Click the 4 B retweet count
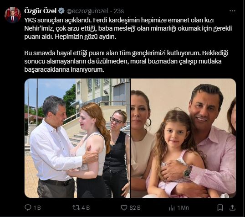The width and height of the screenshot is (245, 217). (x=86, y=208)
